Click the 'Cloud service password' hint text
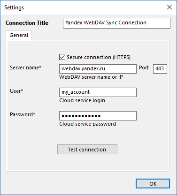The height and width of the screenshot is (195, 177). tap(87, 124)
